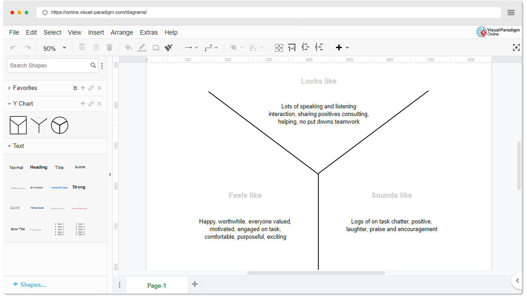527x299 pixels.
Task: Open the align dropdown arrow
Action: [x=261, y=48]
